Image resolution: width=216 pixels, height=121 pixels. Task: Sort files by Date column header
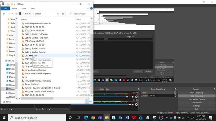click(x=79, y=19)
